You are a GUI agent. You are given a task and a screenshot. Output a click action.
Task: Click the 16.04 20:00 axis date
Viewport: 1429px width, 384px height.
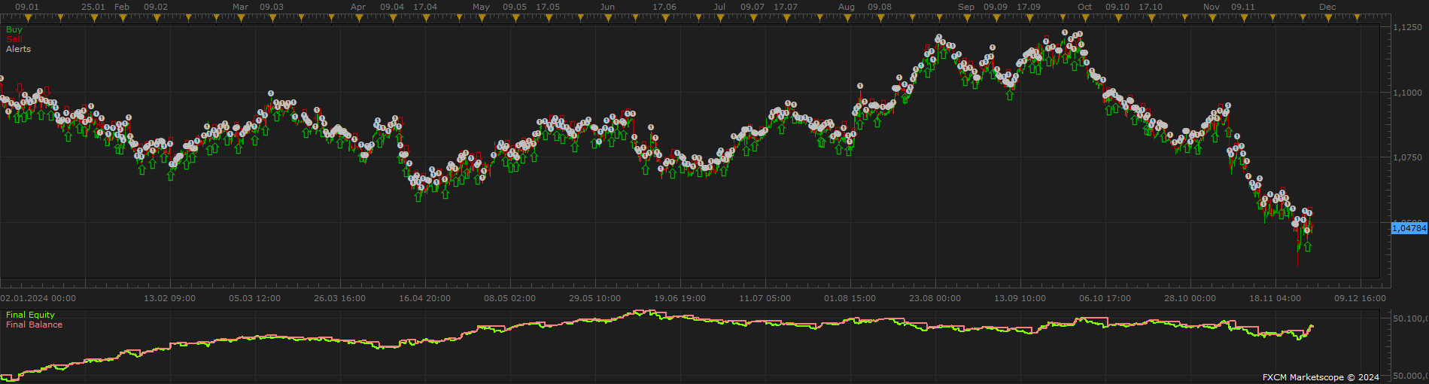(424, 298)
